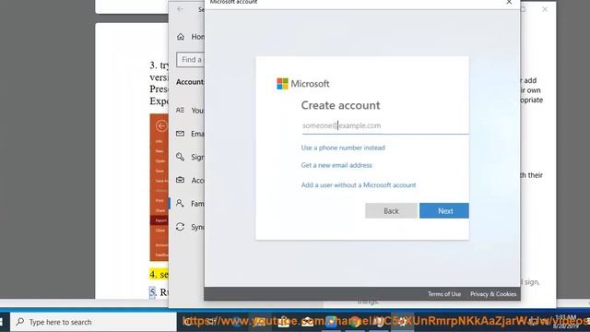
Task: Select the Access work briefcase icon
Action: (181, 181)
